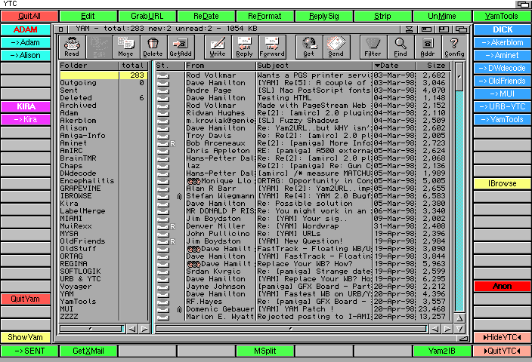Image resolution: width=532 pixels, height=362 pixels.
Task: Open the Config question mark icon
Action: pos(454,47)
